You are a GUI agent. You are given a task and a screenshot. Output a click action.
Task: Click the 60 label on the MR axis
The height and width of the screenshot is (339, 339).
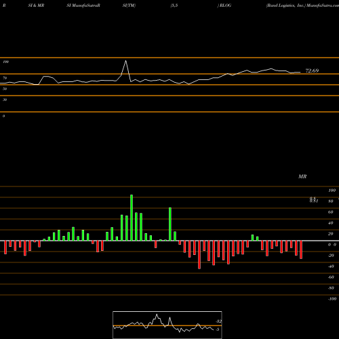[x=331, y=212]
